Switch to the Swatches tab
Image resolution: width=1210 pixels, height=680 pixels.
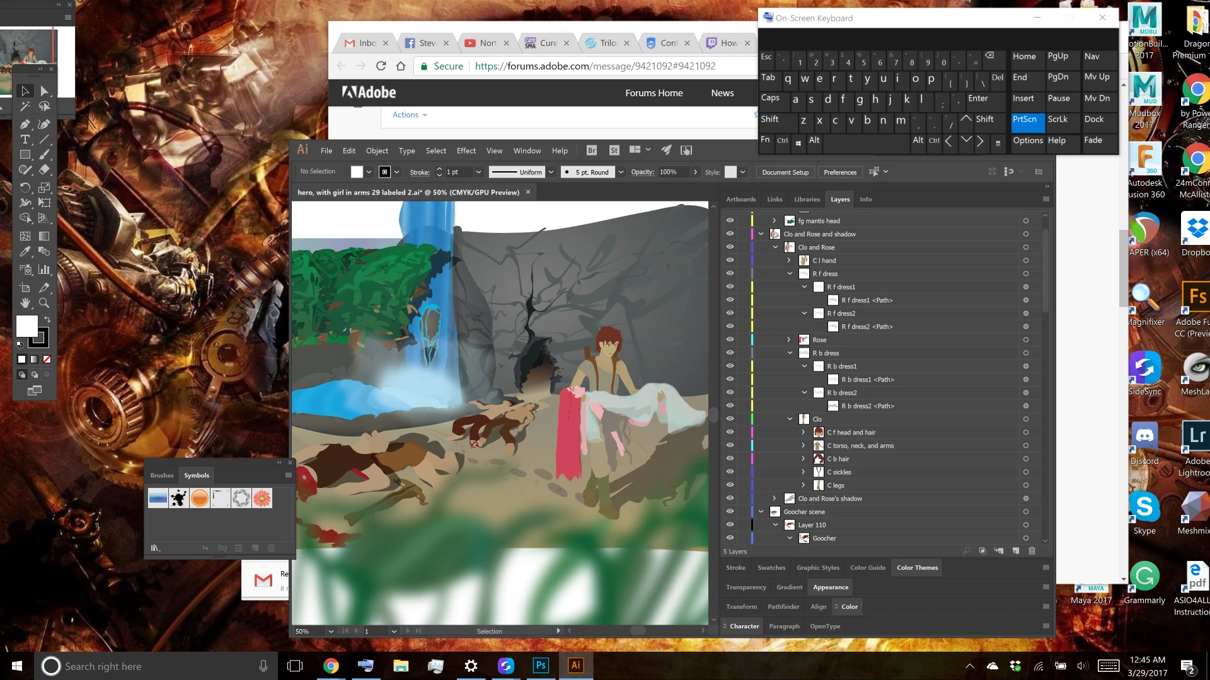tap(771, 567)
